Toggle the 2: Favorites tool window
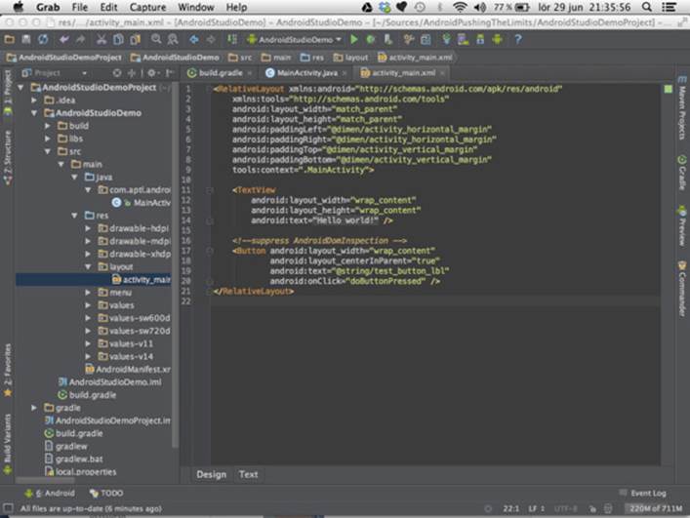 click(8, 371)
